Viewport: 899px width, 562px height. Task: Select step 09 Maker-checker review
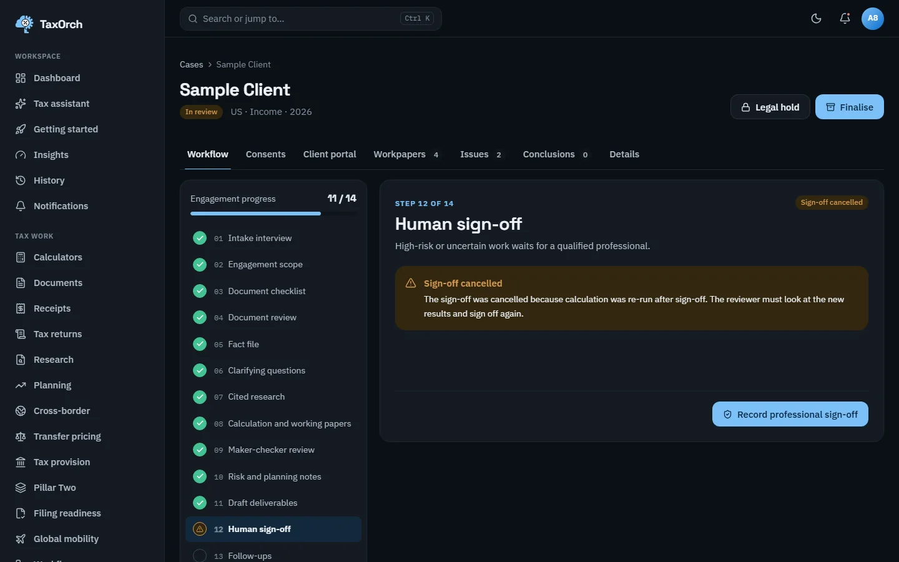point(273,450)
